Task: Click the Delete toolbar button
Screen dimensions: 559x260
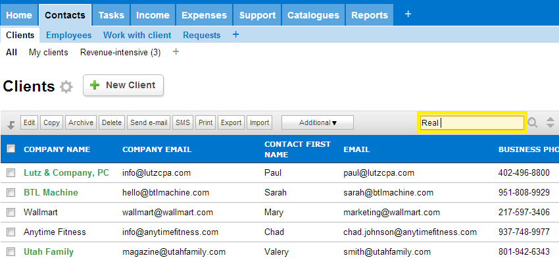Action: tap(112, 122)
